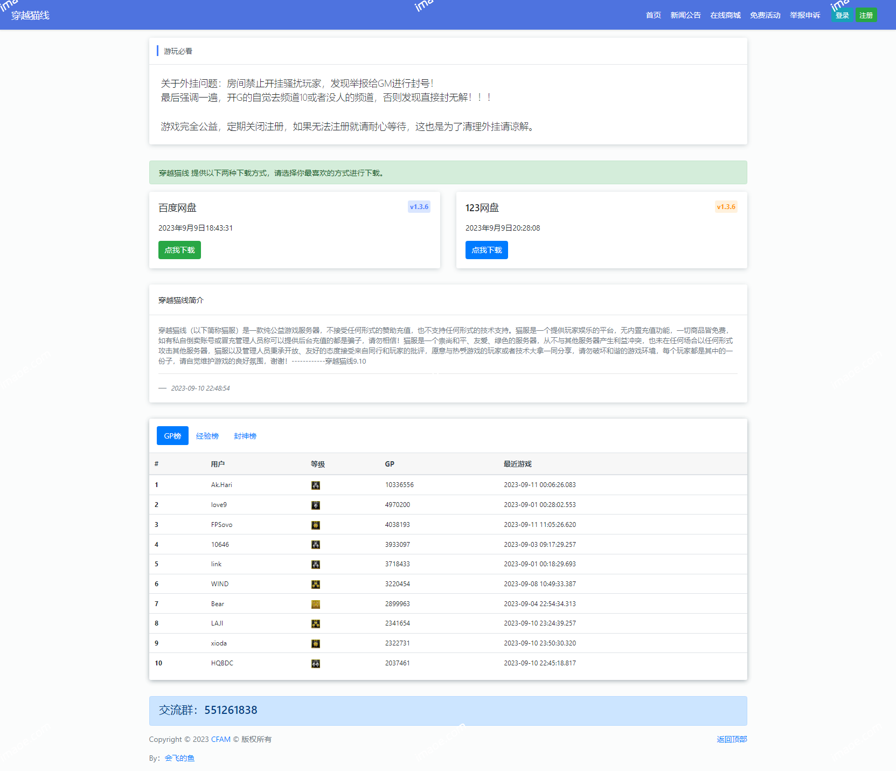The width and height of the screenshot is (896, 771).
Task: Click the 返回顶部 back-to-top link
Action: (x=732, y=739)
